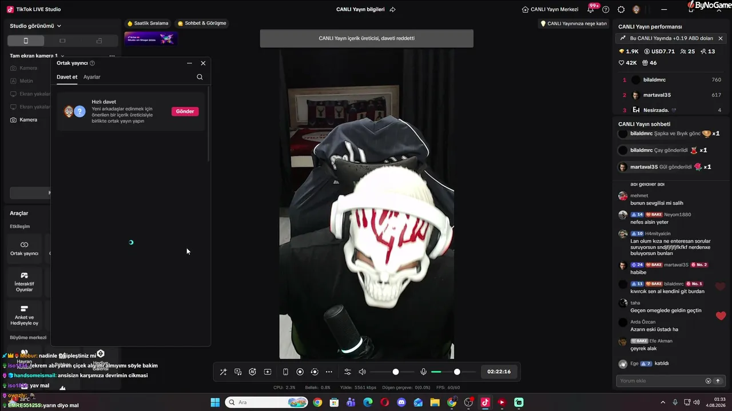This screenshot has width=732, height=411.
Task: Switch to the Ayarlar tab
Action: (92, 77)
